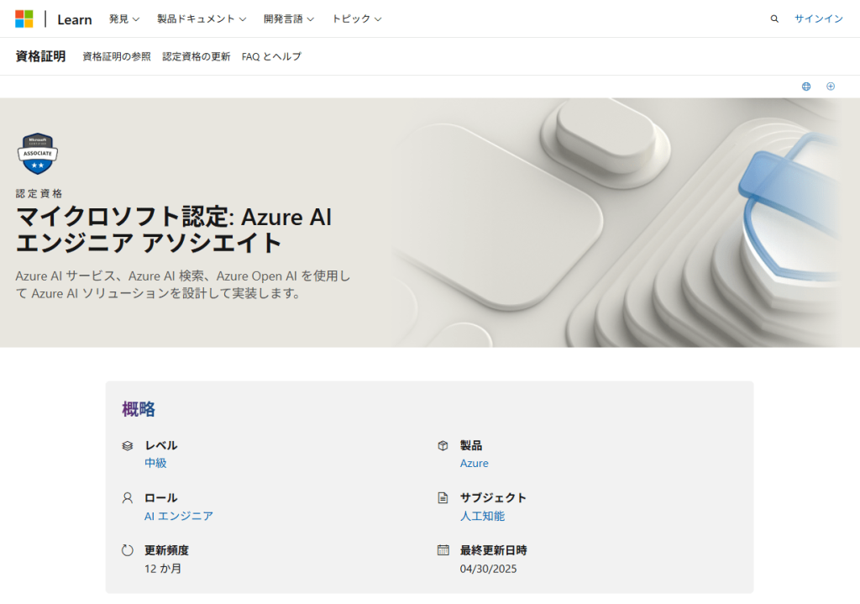Click the 最終更新日時 calendar icon

pos(443,549)
